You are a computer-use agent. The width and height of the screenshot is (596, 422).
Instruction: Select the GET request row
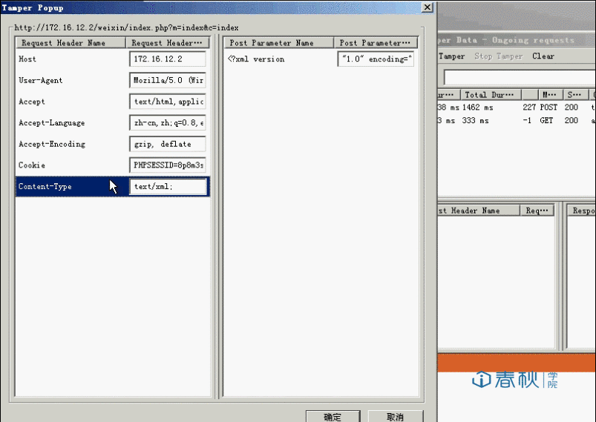[512, 120]
